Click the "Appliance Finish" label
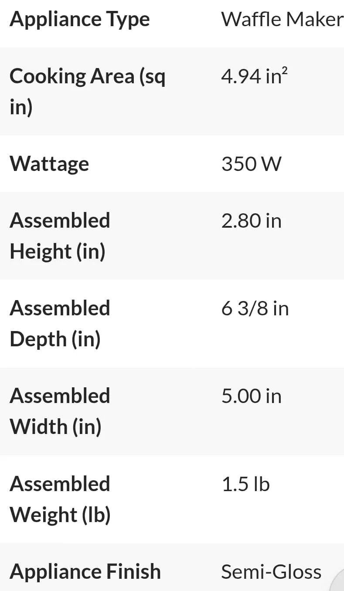 click(85, 571)
